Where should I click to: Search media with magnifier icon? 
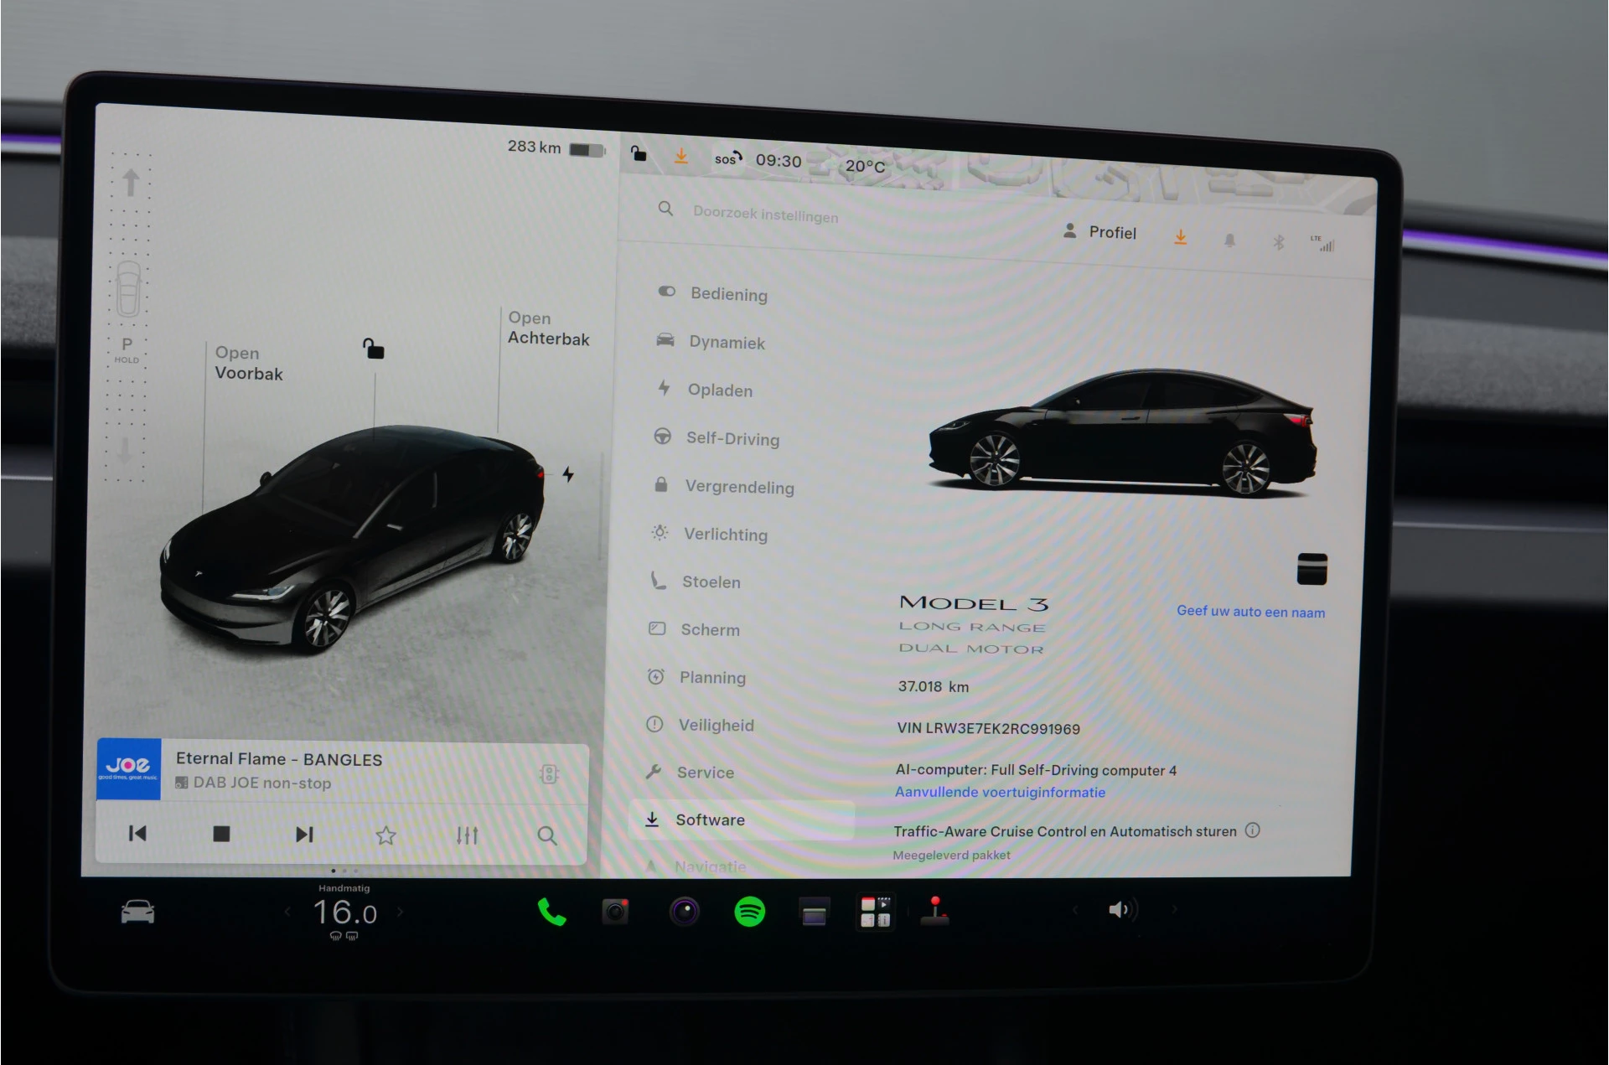546,835
